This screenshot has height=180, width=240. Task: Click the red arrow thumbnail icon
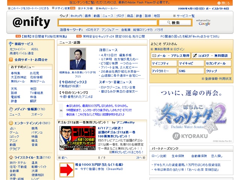(67, 170)
